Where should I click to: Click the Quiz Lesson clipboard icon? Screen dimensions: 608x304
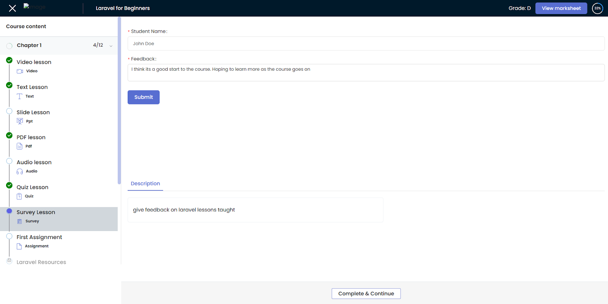coord(19,196)
